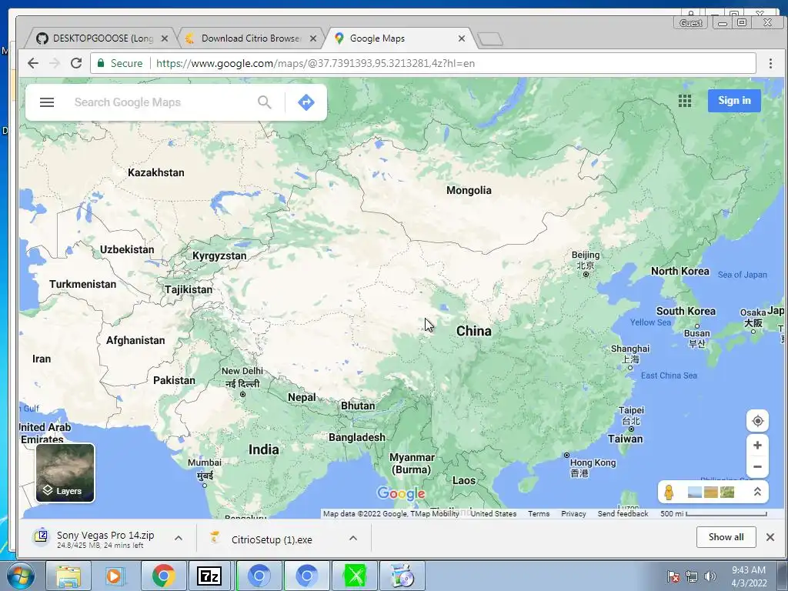Image resolution: width=788 pixels, height=591 pixels.
Task: Reload the page with refresh icon
Action: pos(76,63)
